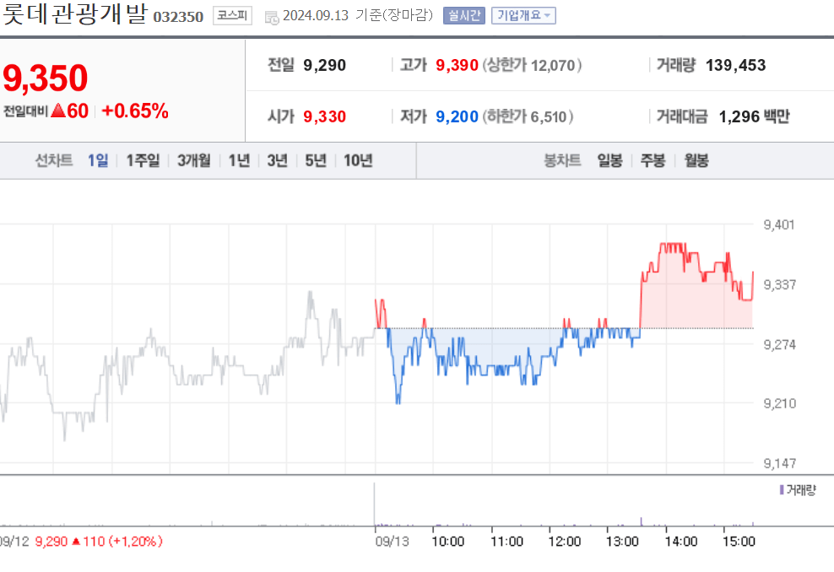Switch chart to 10년 period

[x=358, y=160]
